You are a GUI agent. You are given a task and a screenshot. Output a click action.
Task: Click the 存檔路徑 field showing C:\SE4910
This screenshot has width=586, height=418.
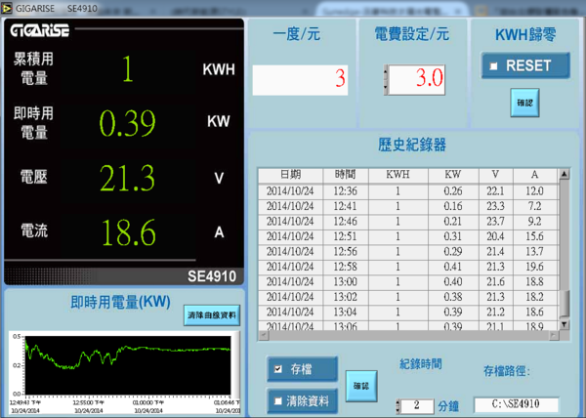(x=516, y=404)
